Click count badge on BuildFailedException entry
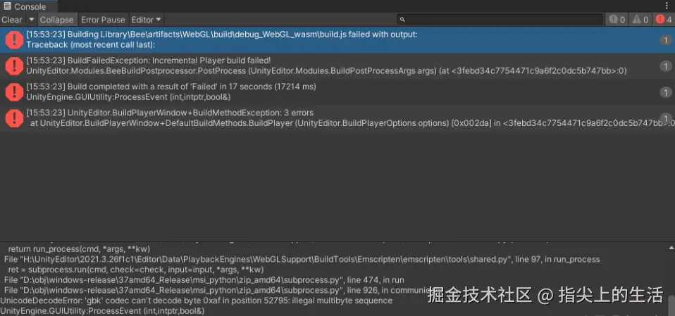675x316 pixels. click(666, 66)
